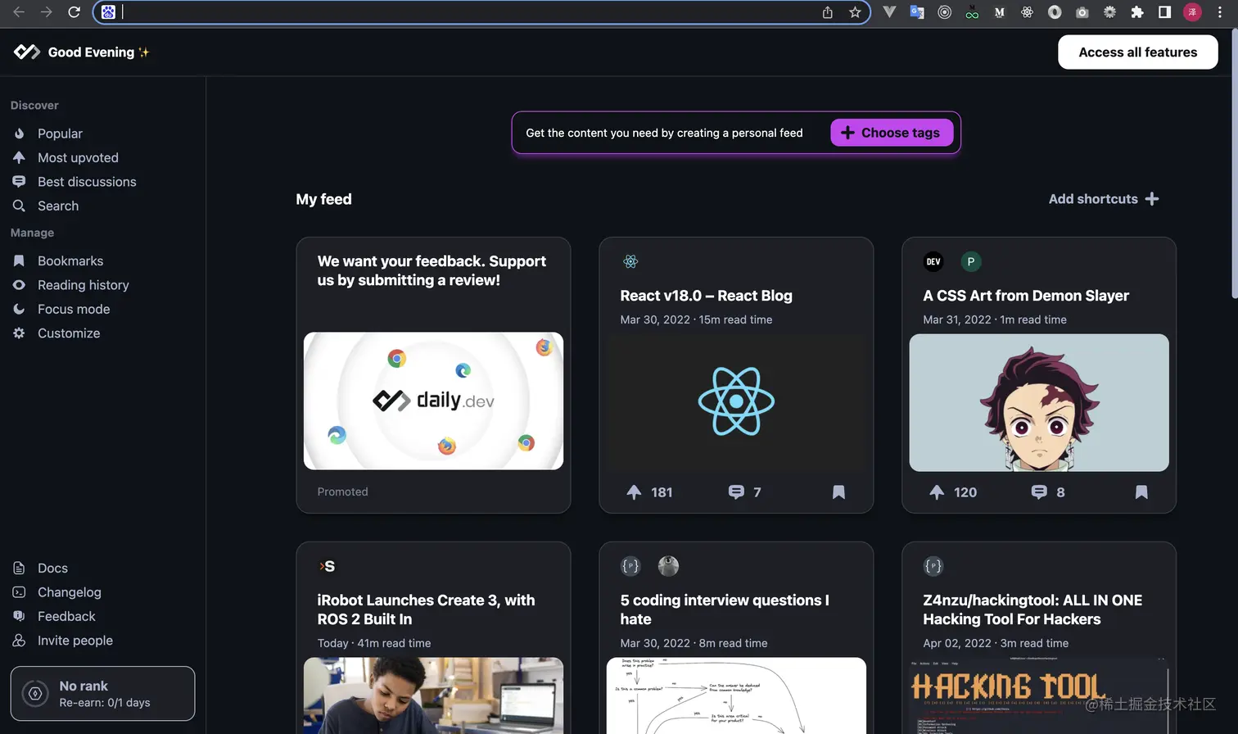Bookmark the React v18.0 post
Screen dimensions: 1238x734
838,492
